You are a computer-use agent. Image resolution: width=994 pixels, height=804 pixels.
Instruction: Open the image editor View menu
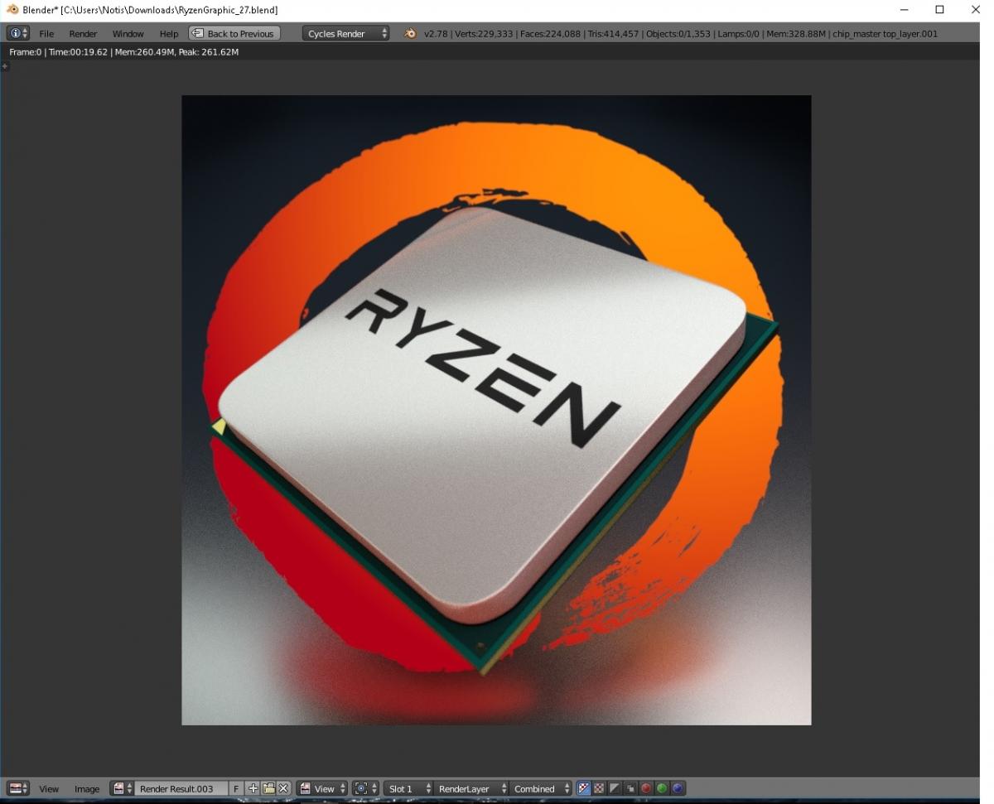(x=49, y=789)
